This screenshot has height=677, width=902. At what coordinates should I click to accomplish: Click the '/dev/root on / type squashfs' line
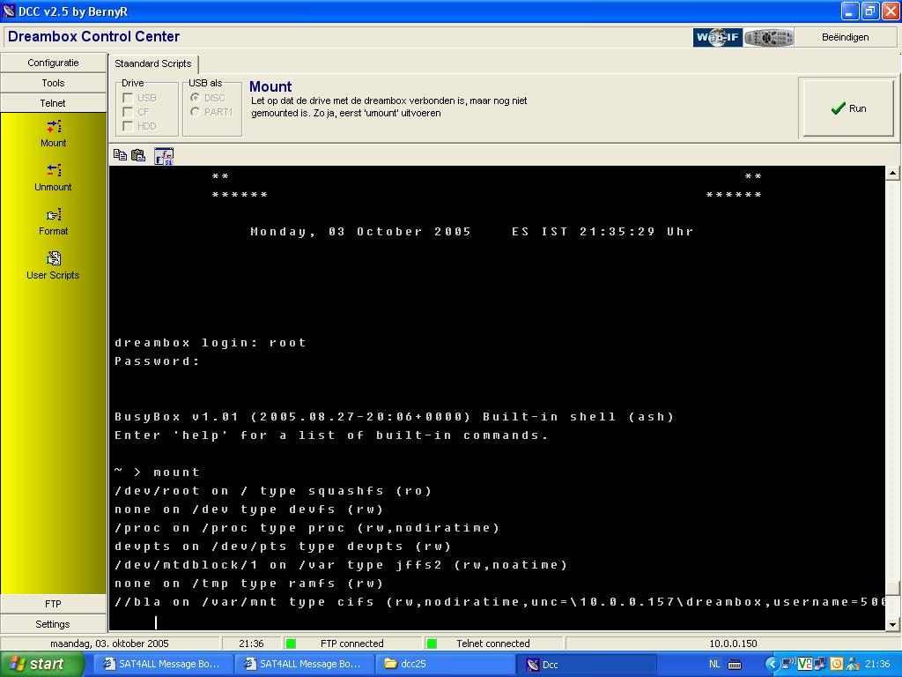click(x=273, y=490)
